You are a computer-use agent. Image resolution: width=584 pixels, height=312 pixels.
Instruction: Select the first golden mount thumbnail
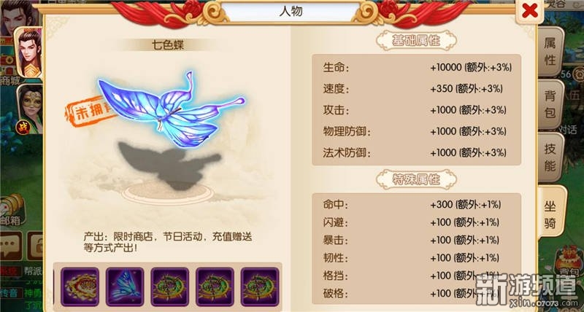pyautogui.click(x=80, y=286)
